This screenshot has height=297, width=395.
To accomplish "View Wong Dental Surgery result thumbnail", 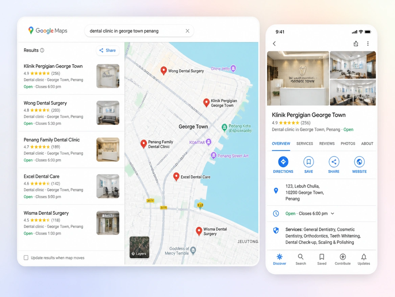I will click(x=108, y=113).
